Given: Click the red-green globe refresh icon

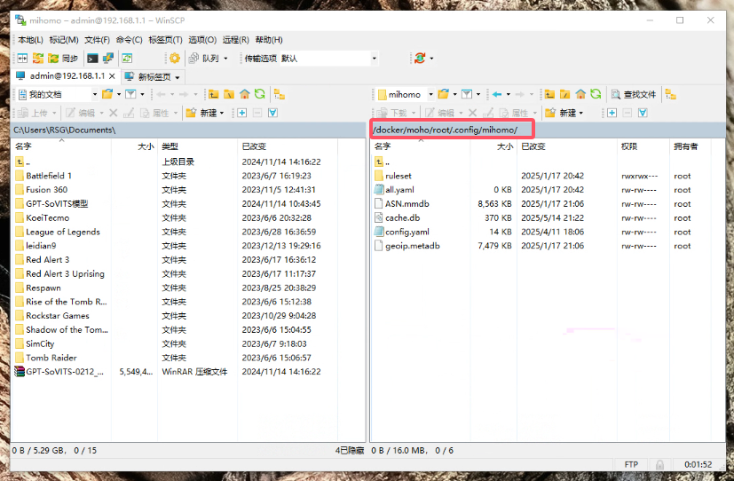Looking at the screenshot, I should tap(420, 58).
